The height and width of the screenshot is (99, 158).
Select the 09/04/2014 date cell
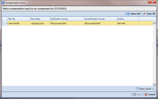tap(40, 23)
